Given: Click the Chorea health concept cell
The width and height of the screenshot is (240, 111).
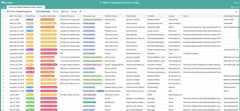Looking at the screenshot, I should tap(115, 53).
